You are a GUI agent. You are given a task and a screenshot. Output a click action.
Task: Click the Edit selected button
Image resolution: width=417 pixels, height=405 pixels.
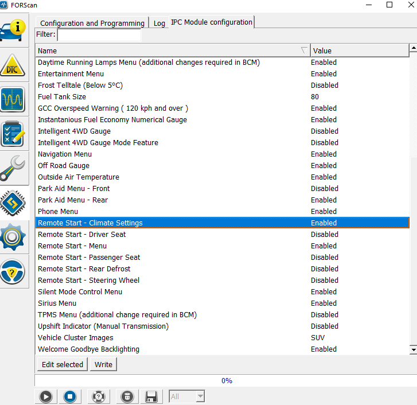click(x=63, y=364)
